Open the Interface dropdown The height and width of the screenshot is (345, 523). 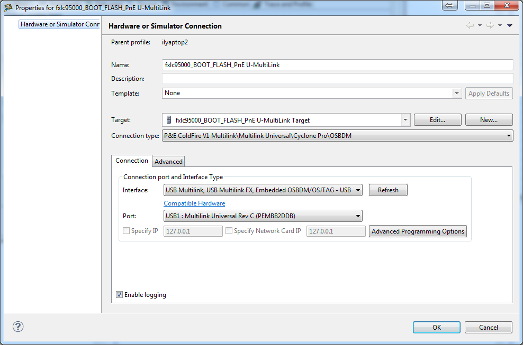[x=263, y=190]
